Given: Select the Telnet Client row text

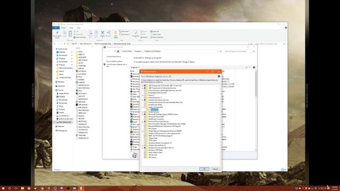Looking at the screenshot, I should [153, 138].
